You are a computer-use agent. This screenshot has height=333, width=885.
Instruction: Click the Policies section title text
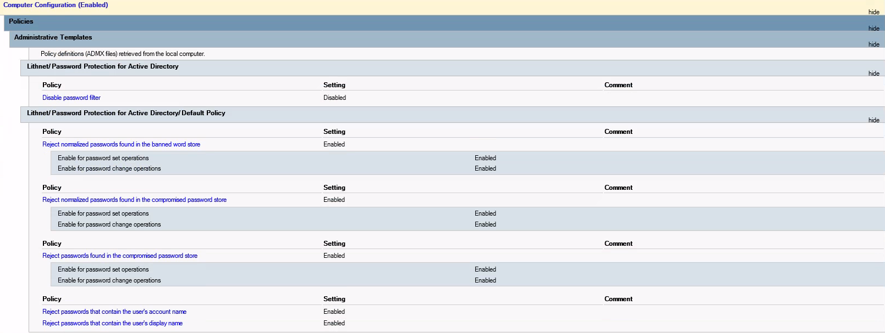pyautogui.click(x=21, y=21)
